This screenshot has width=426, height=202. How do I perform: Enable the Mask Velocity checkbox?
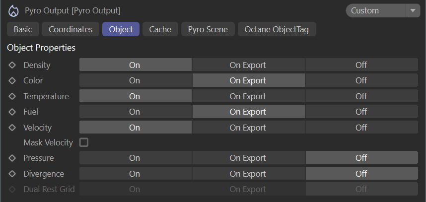click(84, 142)
